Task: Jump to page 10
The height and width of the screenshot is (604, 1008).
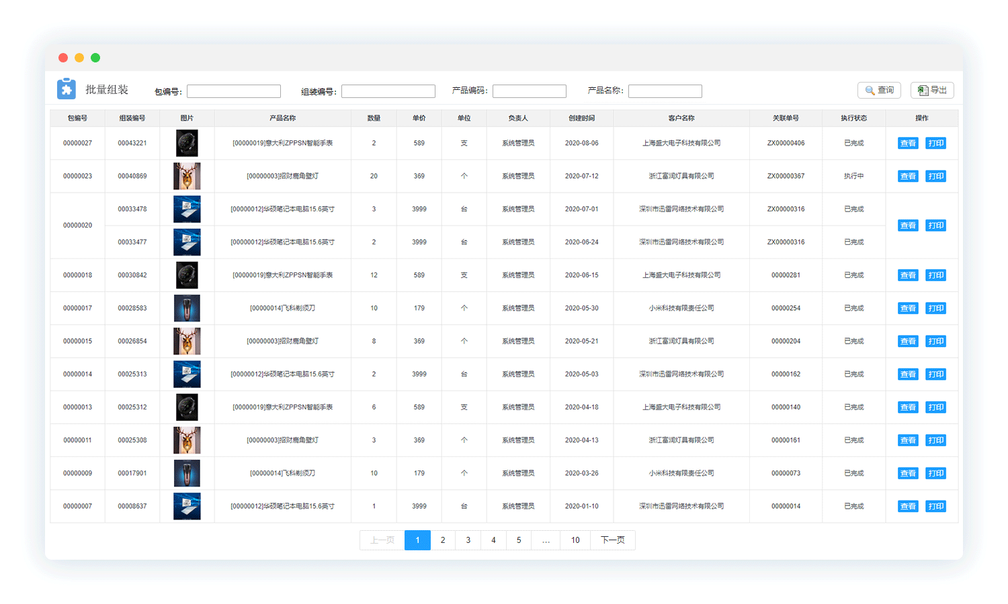Action: 575,540
